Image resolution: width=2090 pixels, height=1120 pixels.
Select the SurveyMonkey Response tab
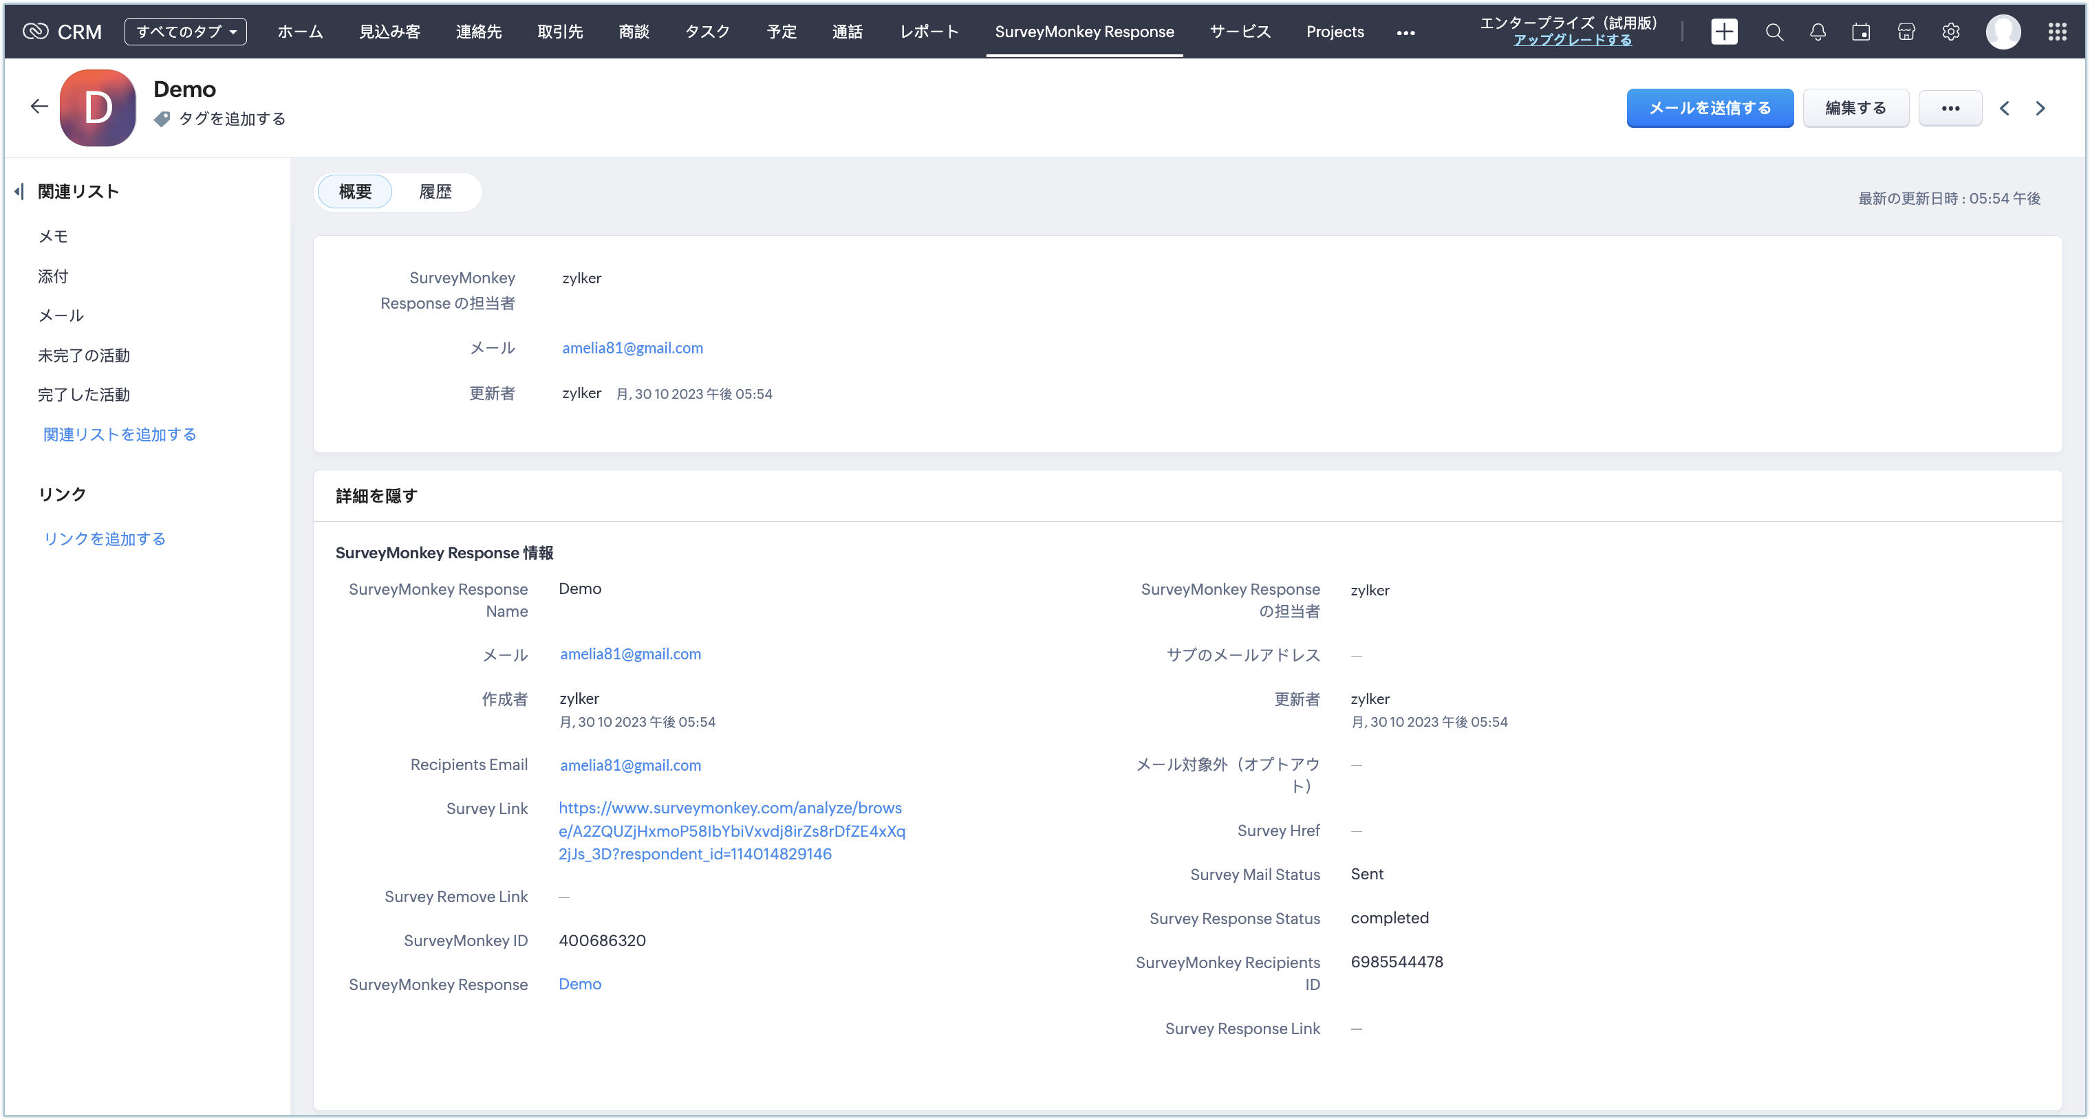pos(1084,32)
